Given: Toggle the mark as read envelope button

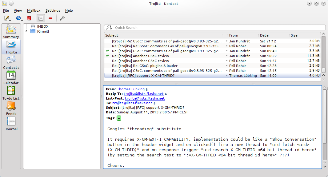Looking at the screenshot, I should click(x=41, y=18).
